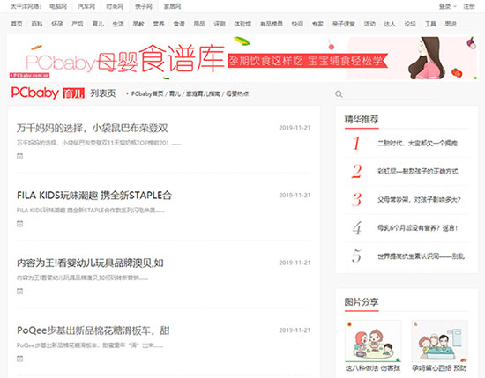The image size is (485, 378).
Task: Open the 评测 navigation item
Action: click(220, 24)
